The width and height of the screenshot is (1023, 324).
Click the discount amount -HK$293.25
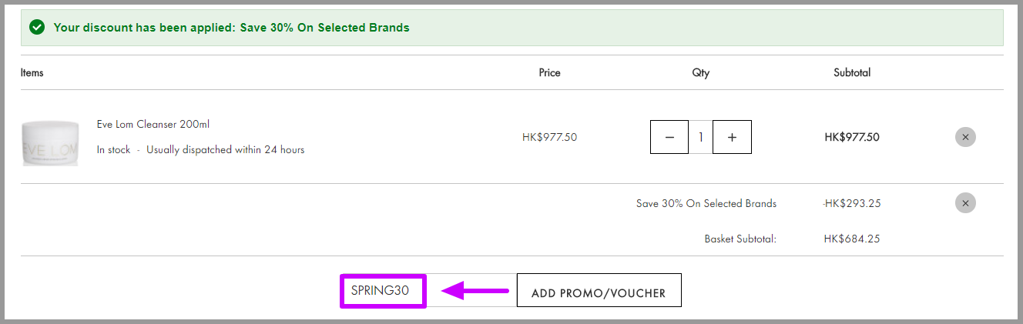(852, 204)
